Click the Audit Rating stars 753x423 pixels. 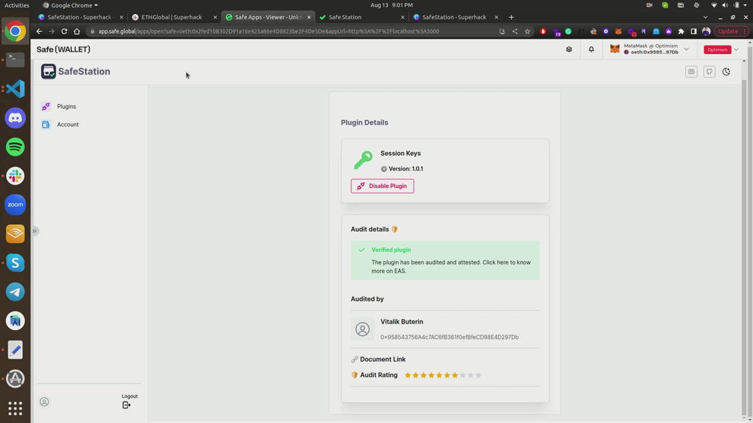point(443,375)
